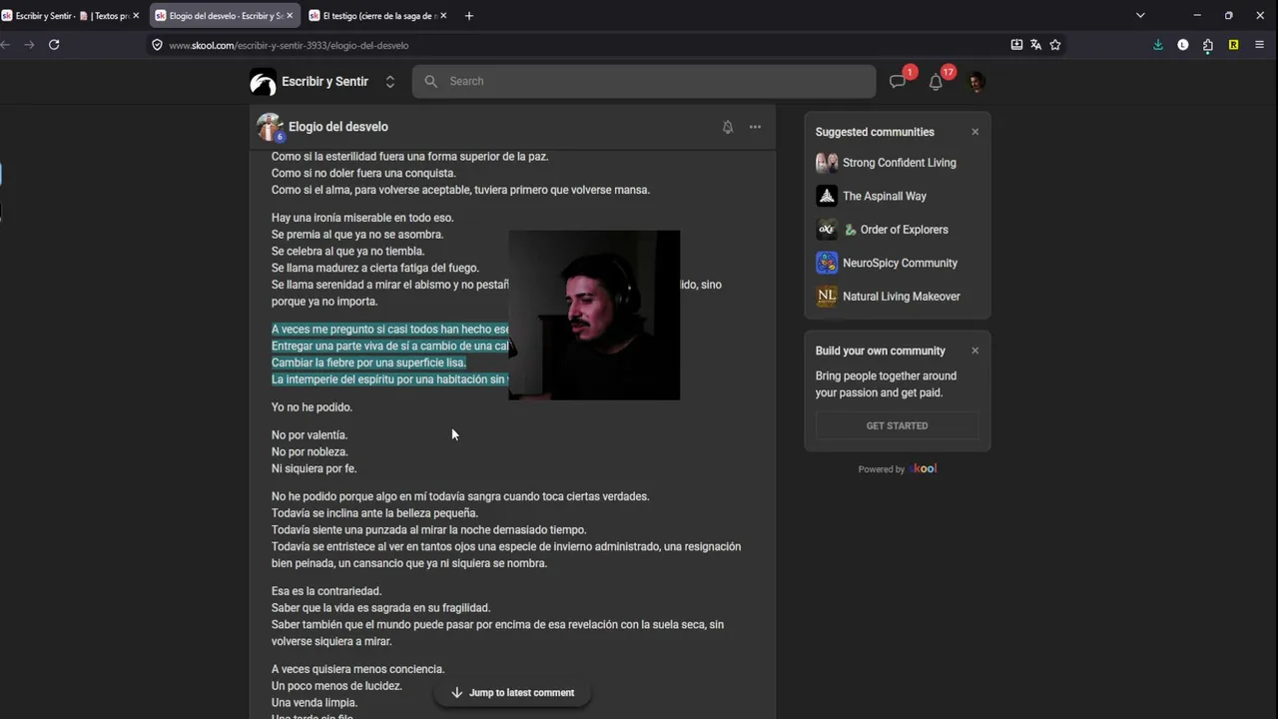The width and height of the screenshot is (1278, 719).
Task: Click the line 'No por valentía.'
Action: point(310,435)
